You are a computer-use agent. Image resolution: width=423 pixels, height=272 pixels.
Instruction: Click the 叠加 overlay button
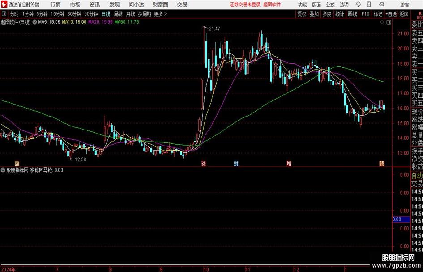click(314, 14)
